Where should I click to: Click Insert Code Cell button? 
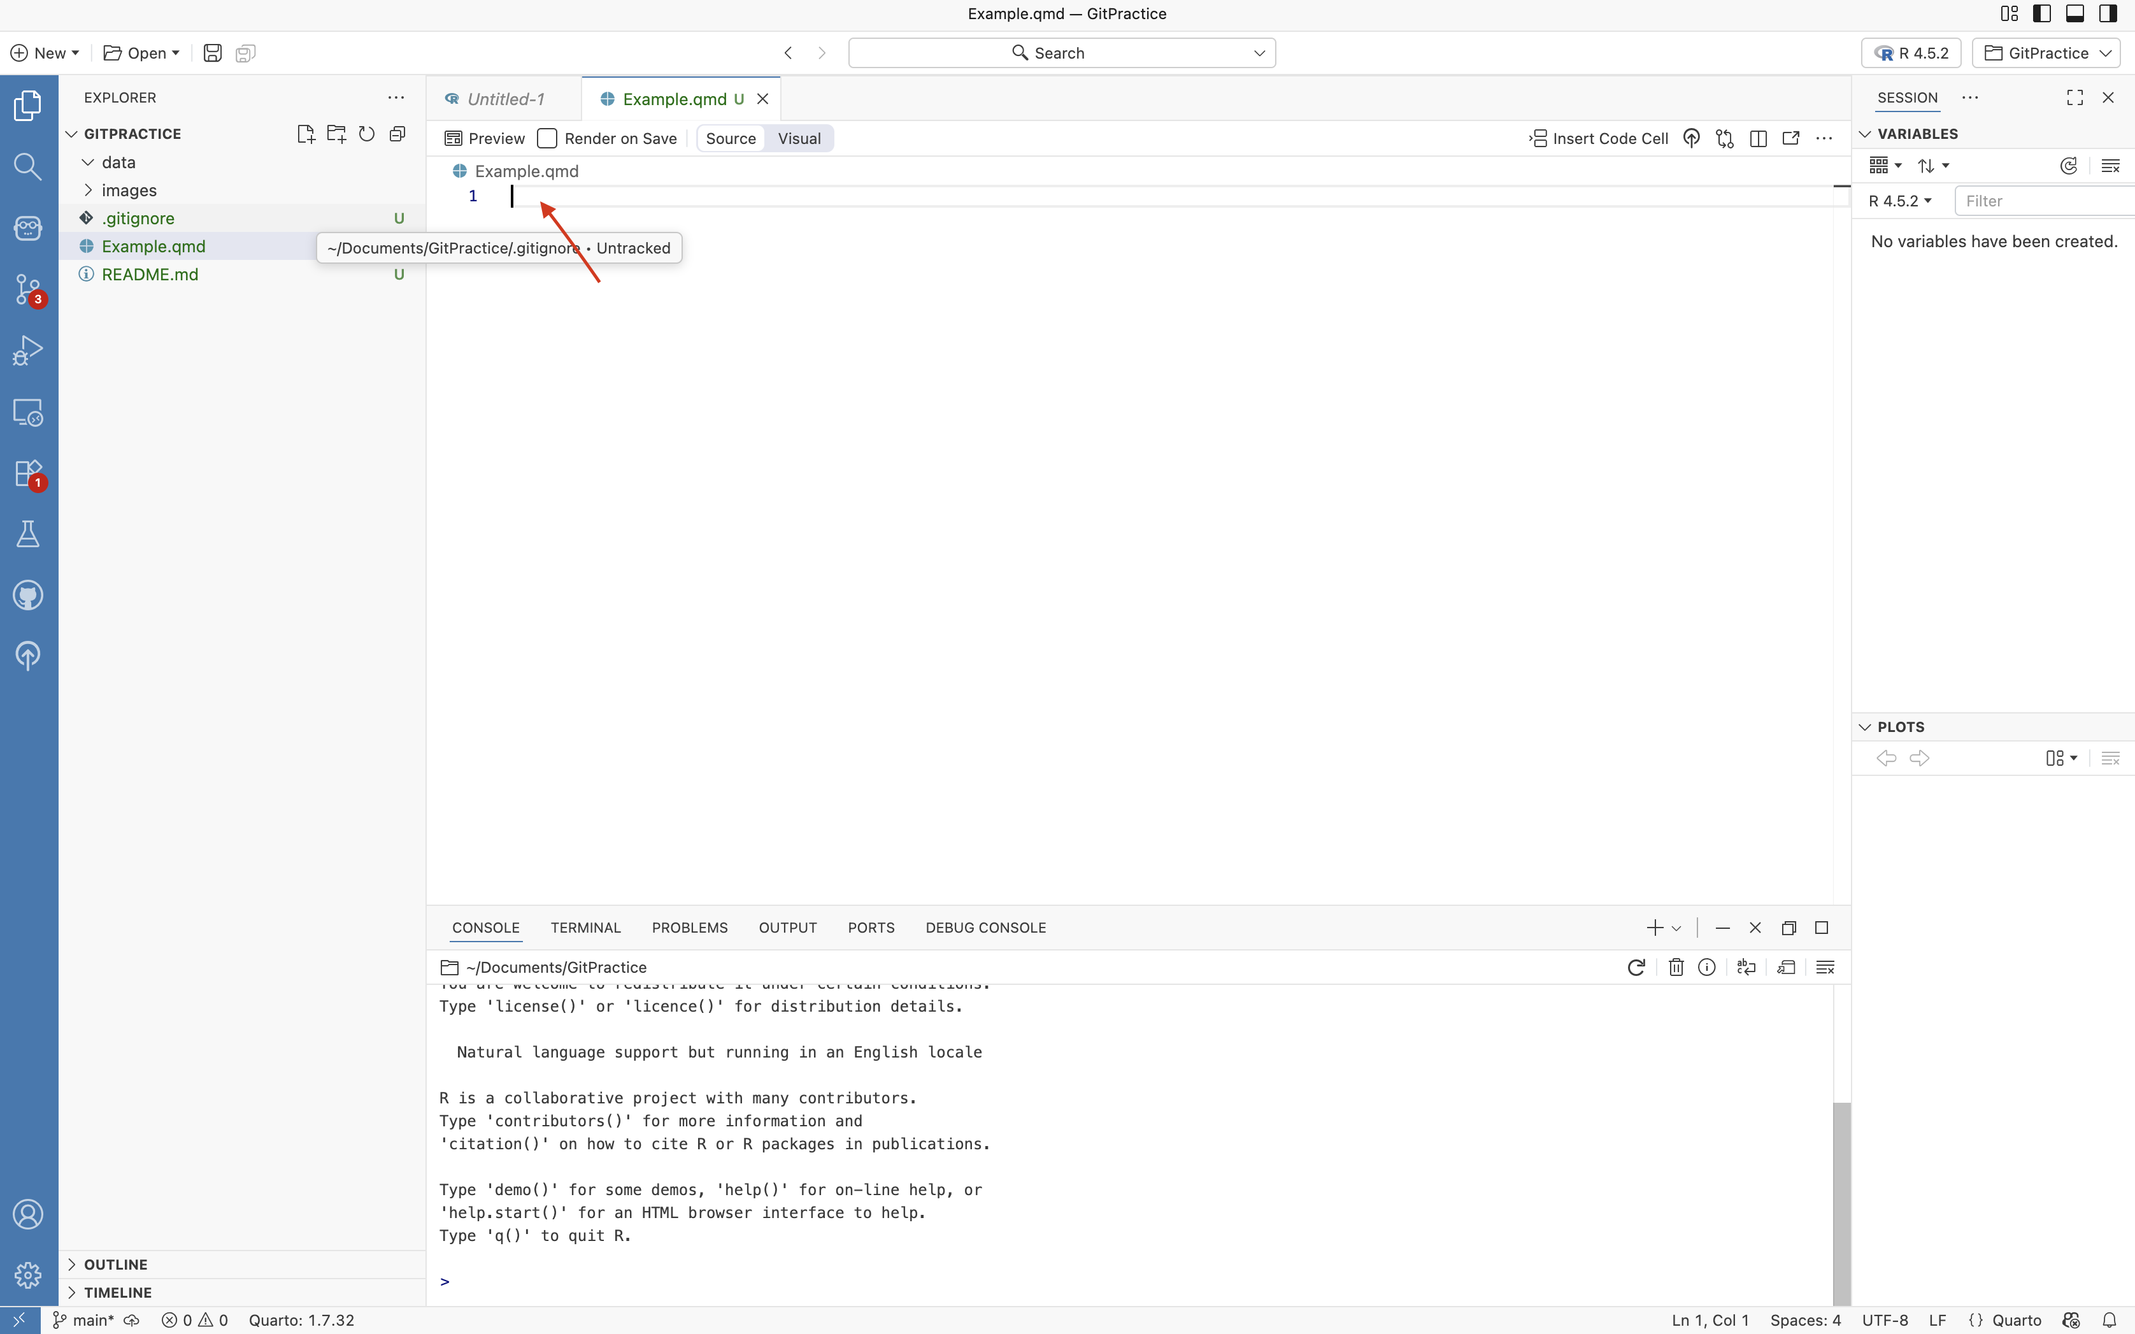(1598, 138)
